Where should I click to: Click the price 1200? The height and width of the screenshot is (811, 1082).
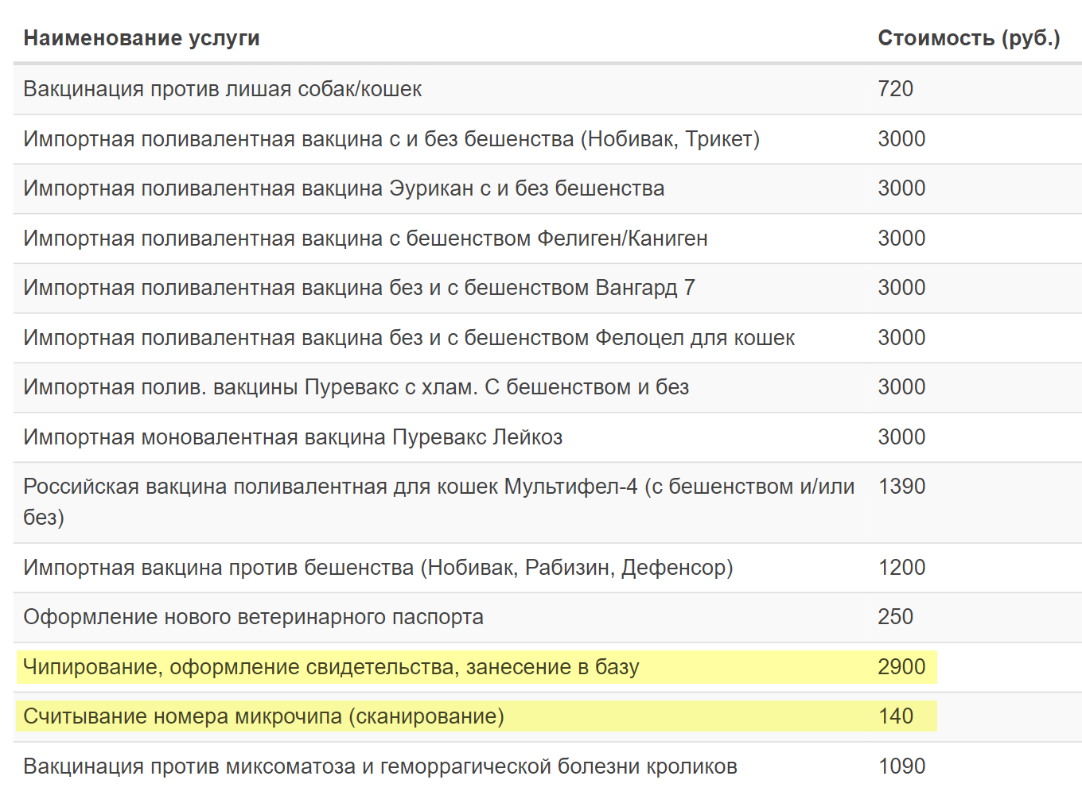click(901, 568)
